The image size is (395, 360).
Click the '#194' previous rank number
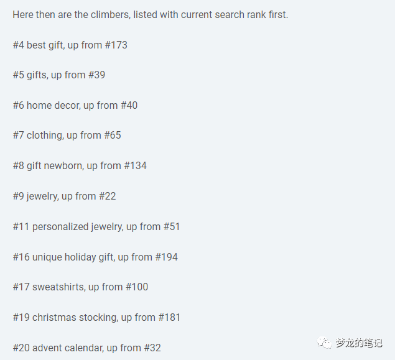point(167,257)
